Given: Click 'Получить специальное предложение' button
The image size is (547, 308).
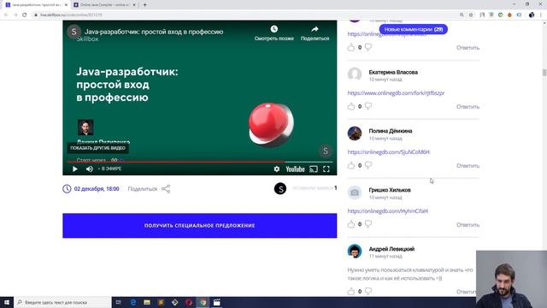Looking at the screenshot, I should [x=199, y=226].
